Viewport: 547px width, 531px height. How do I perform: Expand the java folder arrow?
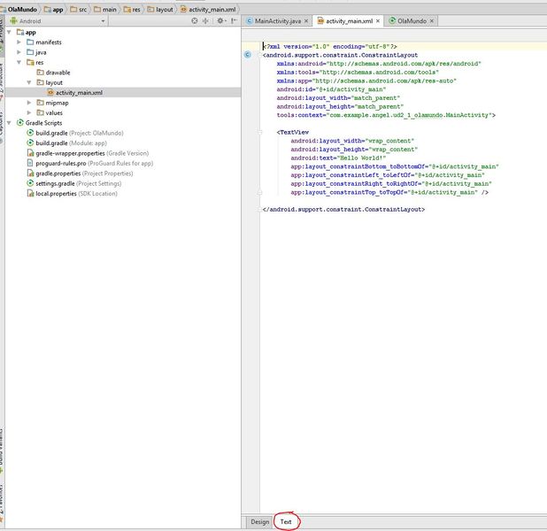(19, 52)
